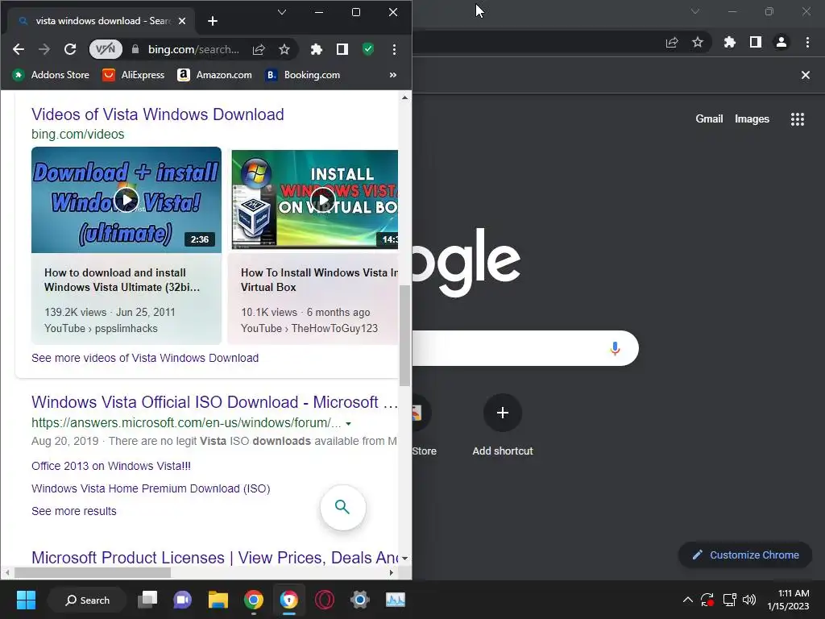The height and width of the screenshot is (619, 825).
Task: Open side panel in front browser window
Action: [x=342, y=49]
